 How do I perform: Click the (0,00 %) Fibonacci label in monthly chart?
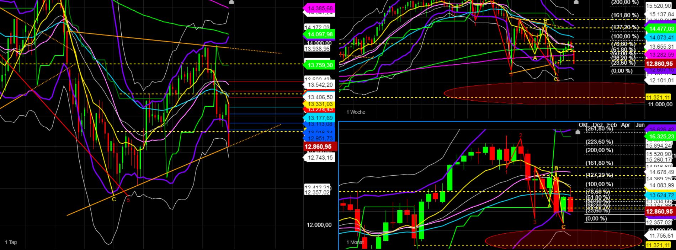[596, 218]
